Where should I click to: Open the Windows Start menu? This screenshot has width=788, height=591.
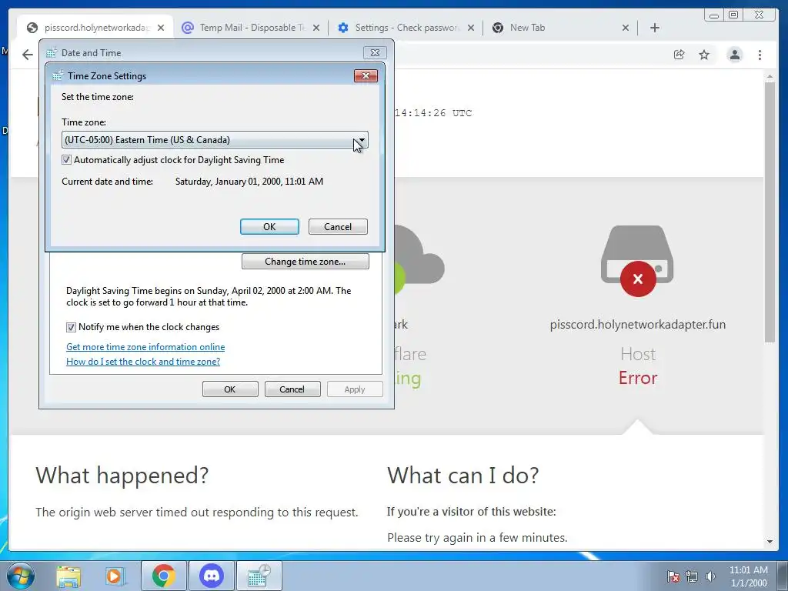tap(21, 576)
